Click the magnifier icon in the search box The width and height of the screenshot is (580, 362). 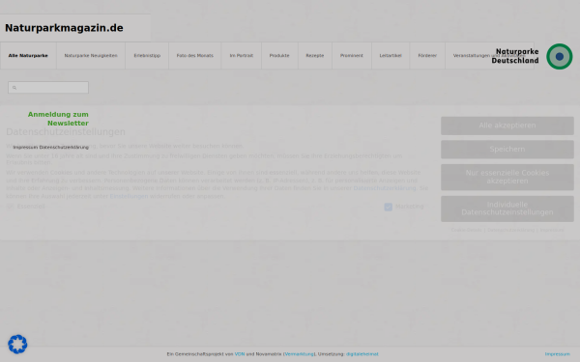pyautogui.click(x=14, y=88)
